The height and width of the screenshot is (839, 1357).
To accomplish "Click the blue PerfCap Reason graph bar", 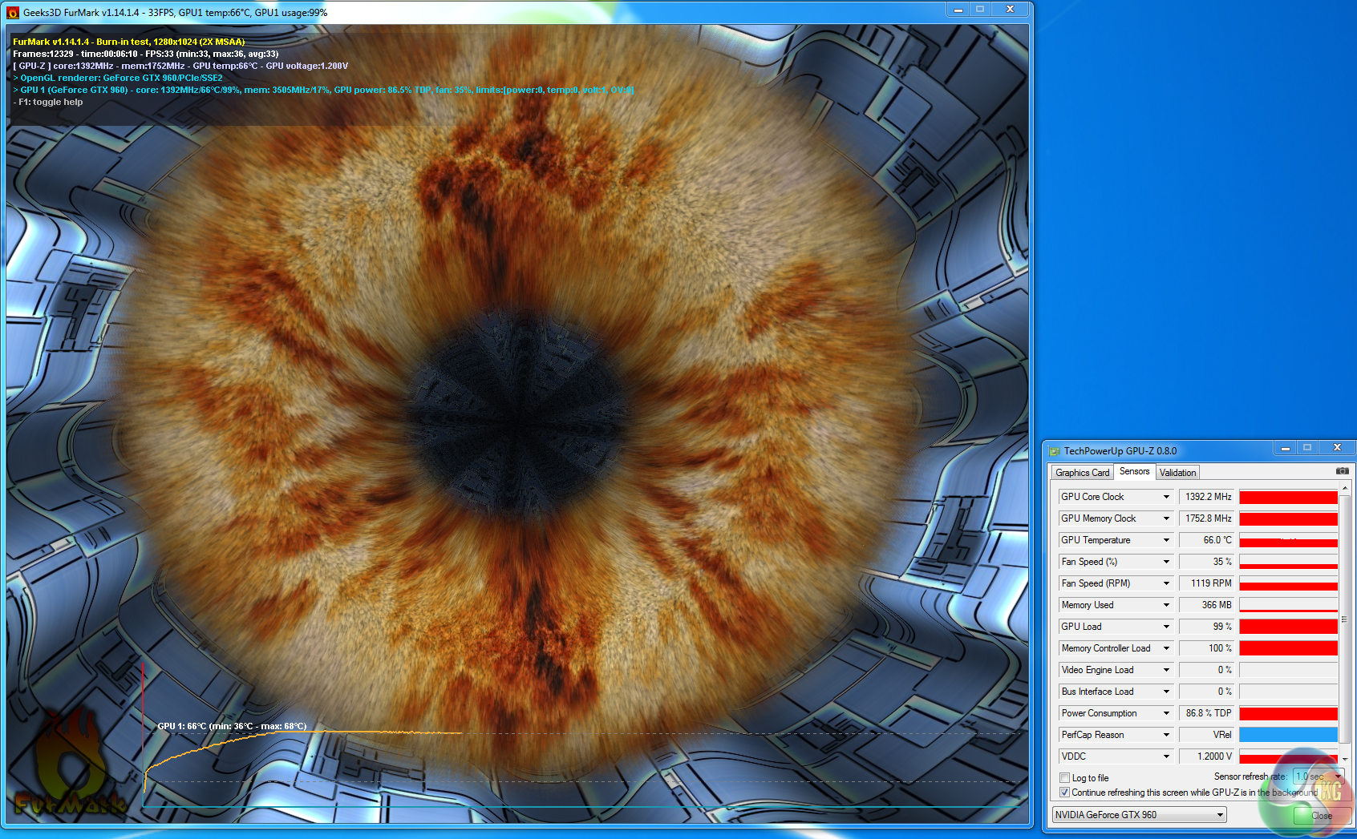I will 1288,735.
